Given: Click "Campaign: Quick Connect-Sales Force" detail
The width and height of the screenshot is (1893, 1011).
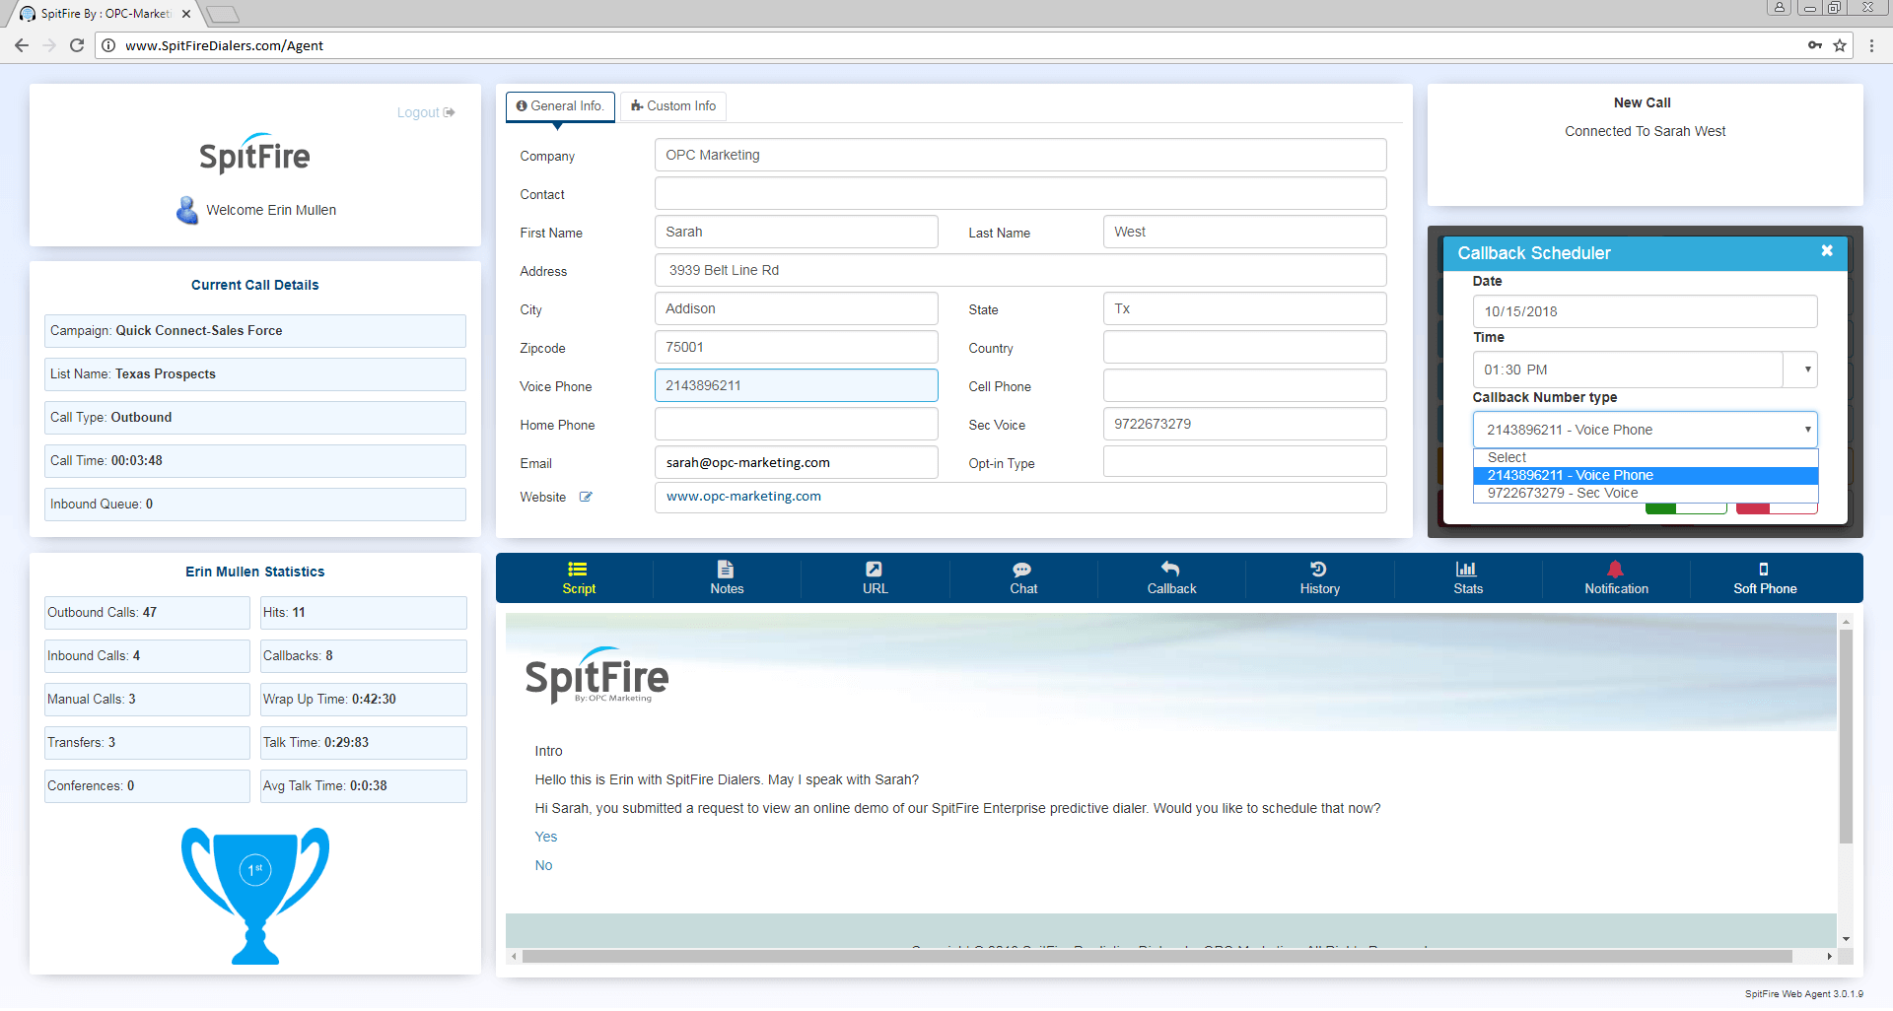Looking at the screenshot, I should (255, 331).
